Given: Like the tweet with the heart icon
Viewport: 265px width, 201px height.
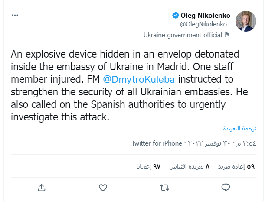Looking at the screenshot, I should click(x=103, y=187).
